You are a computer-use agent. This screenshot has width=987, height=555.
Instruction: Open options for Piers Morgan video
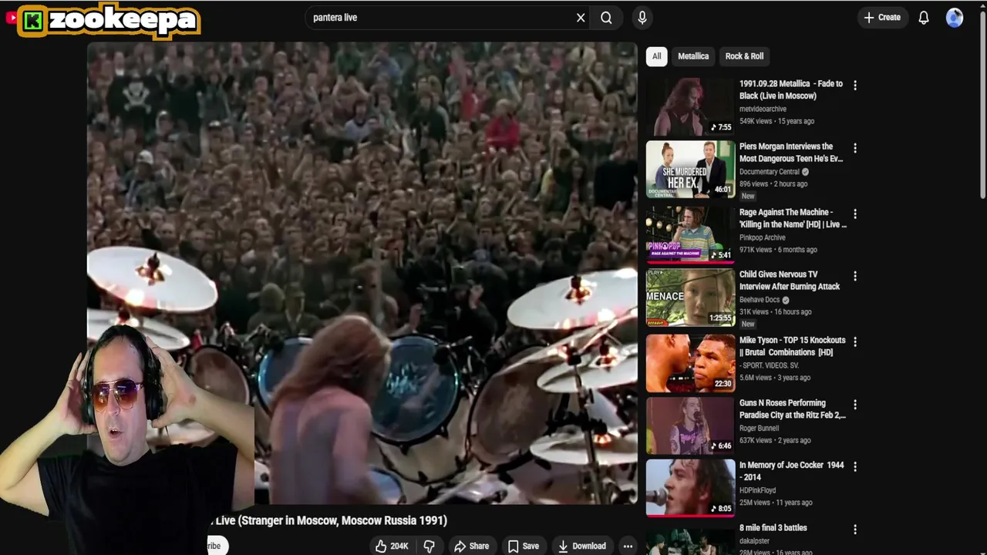tap(854, 148)
